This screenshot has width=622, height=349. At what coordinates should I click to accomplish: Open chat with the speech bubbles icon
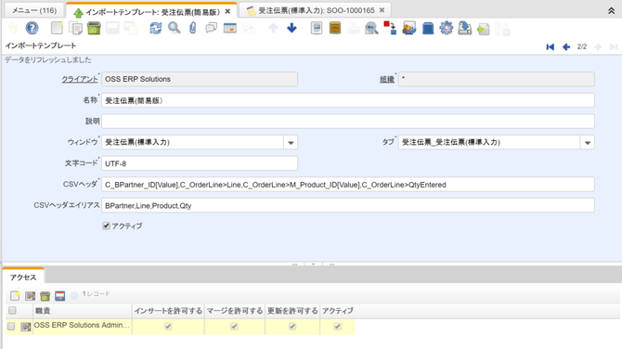pos(212,28)
